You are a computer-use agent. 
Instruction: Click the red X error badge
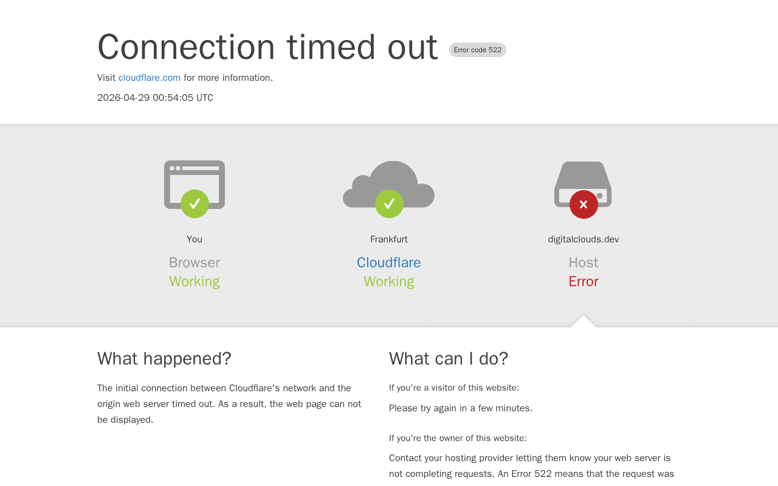(x=583, y=205)
